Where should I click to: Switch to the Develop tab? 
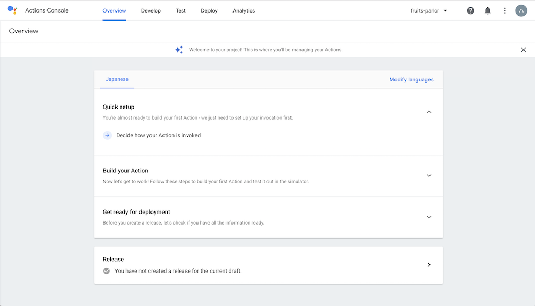(151, 10)
